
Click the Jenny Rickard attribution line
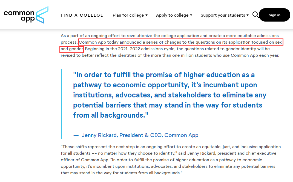(x=140, y=135)
